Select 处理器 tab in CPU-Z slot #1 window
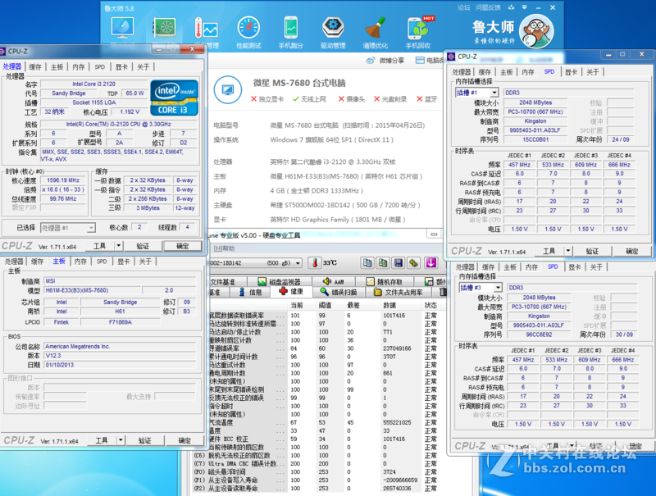This screenshot has width=656, height=496. click(462, 72)
